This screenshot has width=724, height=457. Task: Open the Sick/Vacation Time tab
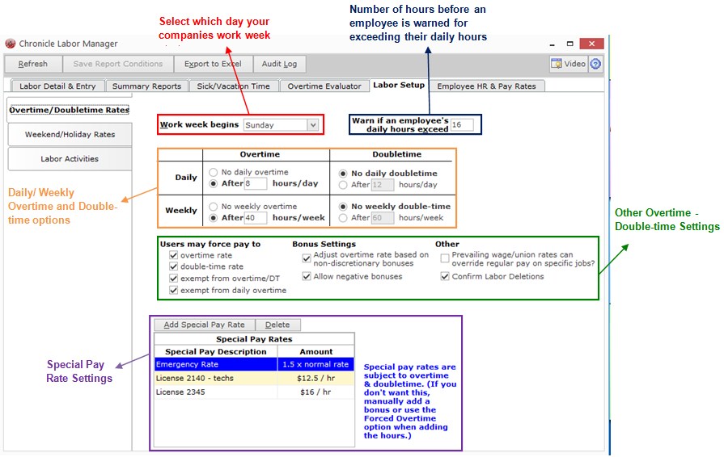pos(234,86)
